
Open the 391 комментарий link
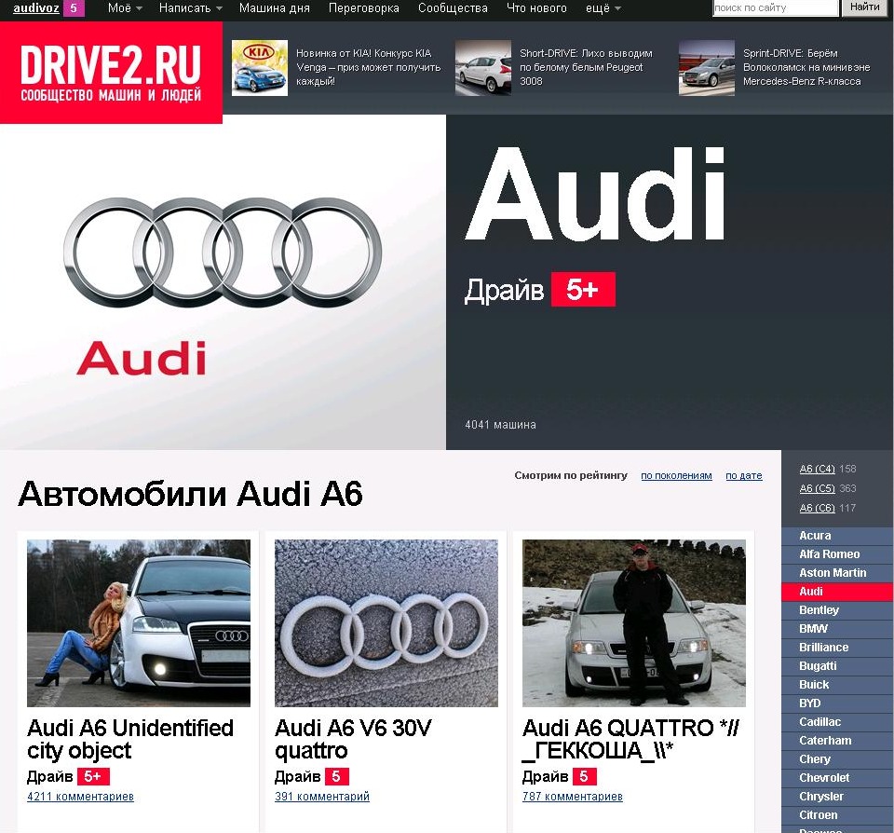click(x=322, y=797)
